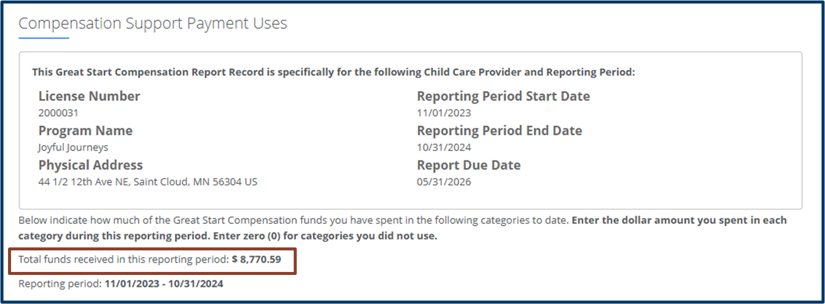Click the Great Start Compensation Report Record sentence
825x304 pixels.
pyautogui.click(x=333, y=72)
